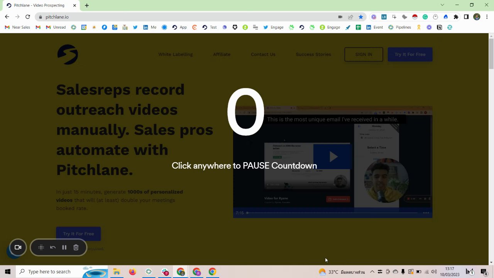Image resolution: width=494 pixels, height=278 pixels.
Task: Close the Pitchlane - Video Prospecting tab
Action: click(75, 5)
